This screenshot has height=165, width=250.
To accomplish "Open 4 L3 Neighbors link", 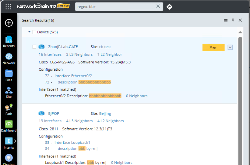I will pos(79,121).
